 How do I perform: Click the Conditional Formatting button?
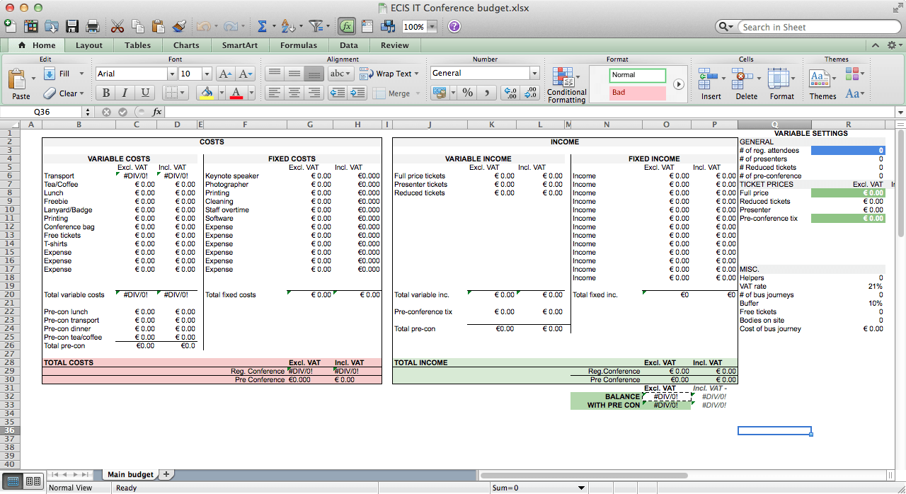coord(566,86)
